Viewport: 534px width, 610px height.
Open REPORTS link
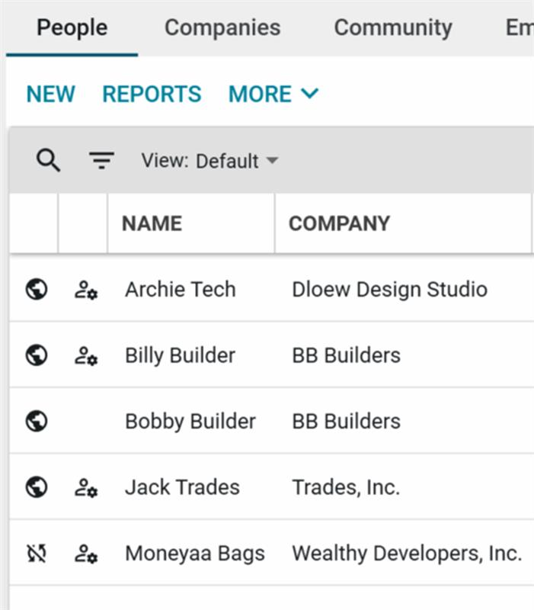[x=152, y=95]
